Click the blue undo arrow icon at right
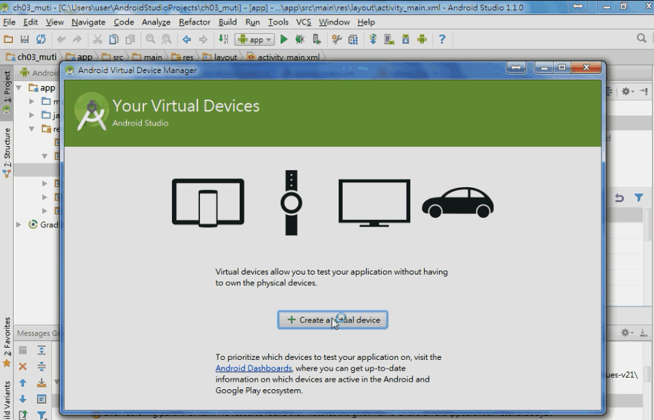This screenshot has height=420, width=654. tap(619, 197)
